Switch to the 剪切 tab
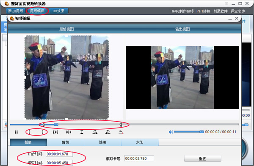The height and width of the screenshot is (166, 254). coord(66,142)
